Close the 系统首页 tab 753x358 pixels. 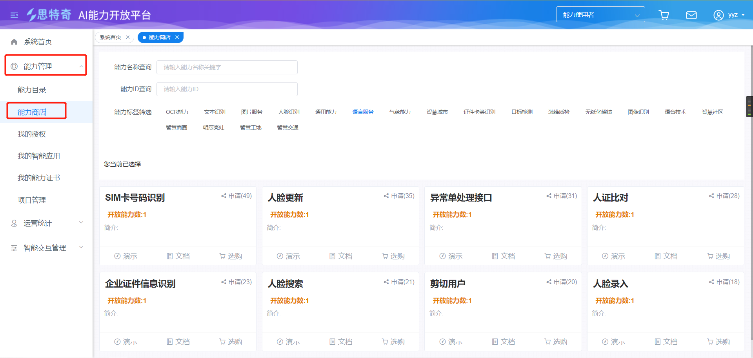pos(128,37)
